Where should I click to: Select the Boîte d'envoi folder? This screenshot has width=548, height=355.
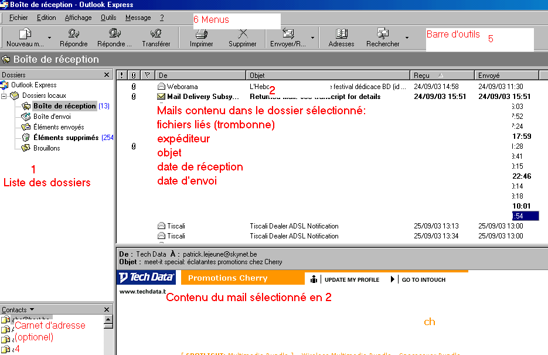(x=52, y=117)
